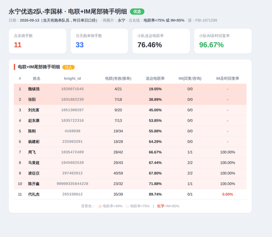The width and height of the screenshot is (272, 237).
Task: Click the red 0.00% IM reply rate
Action: 227,194
